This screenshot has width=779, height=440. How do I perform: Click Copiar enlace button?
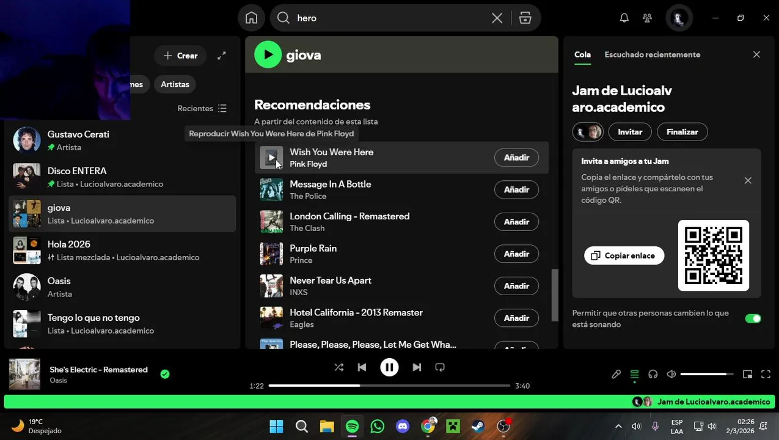tap(624, 255)
